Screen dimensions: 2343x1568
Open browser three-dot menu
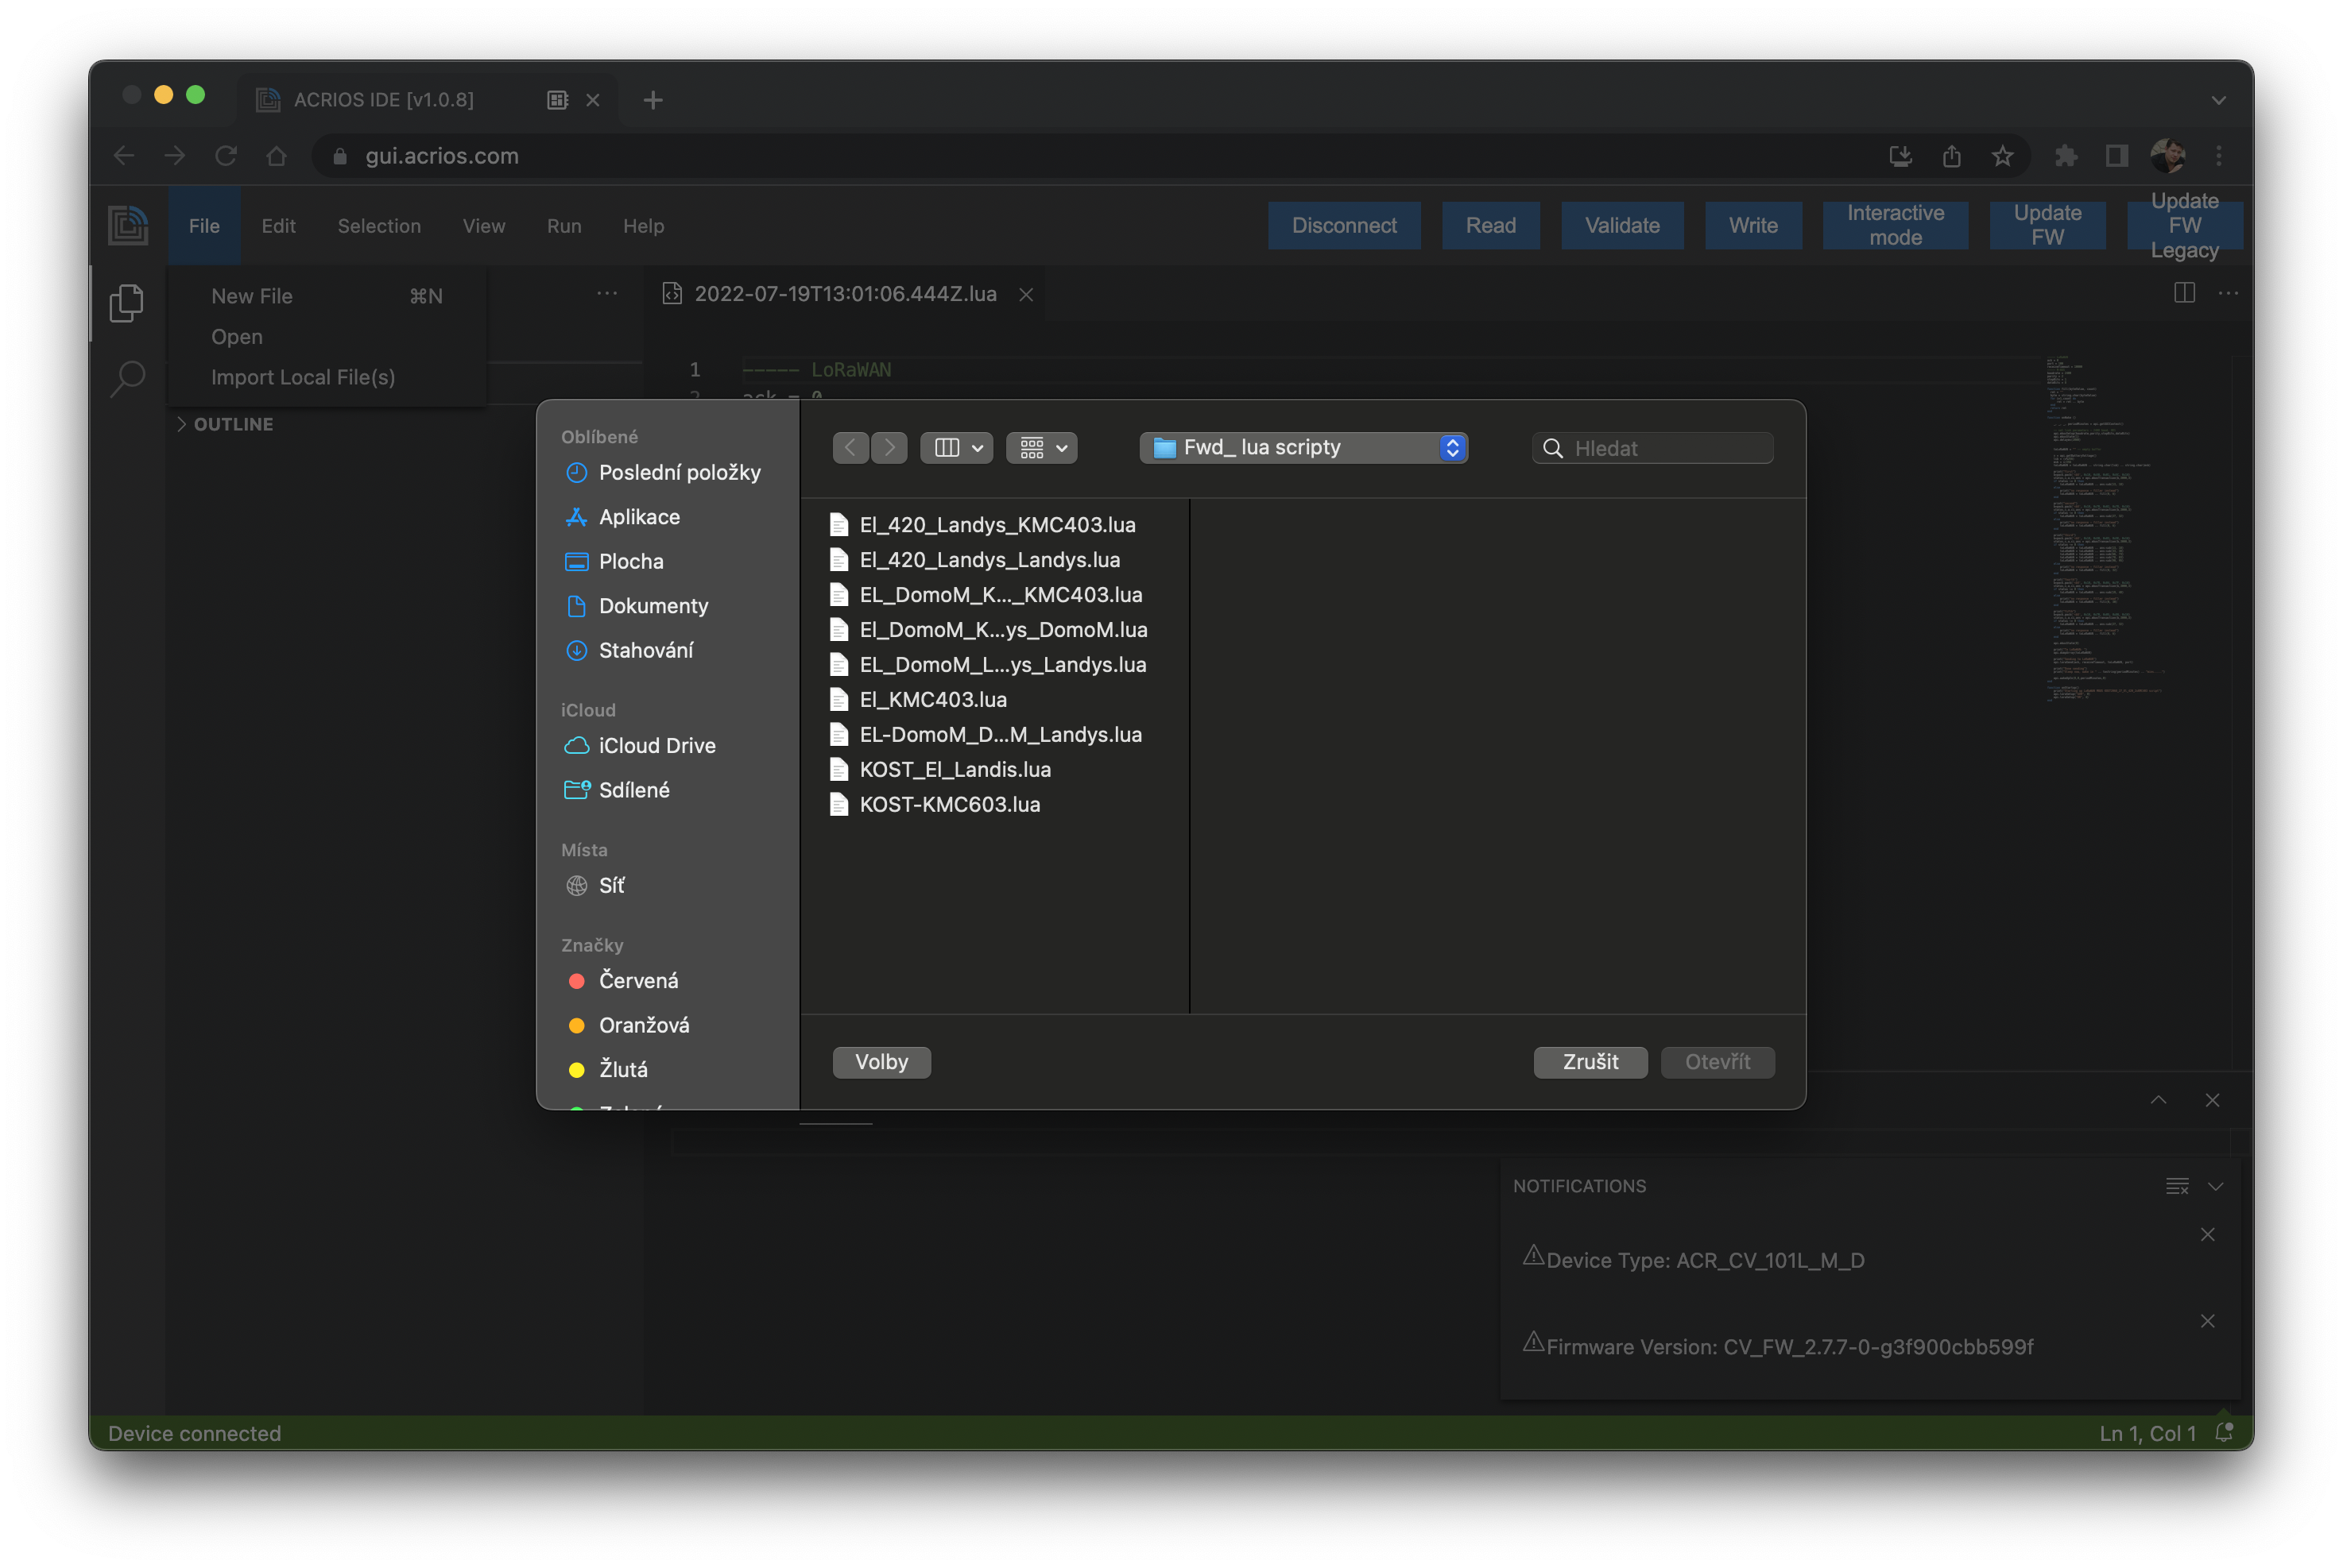pos(2219,156)
